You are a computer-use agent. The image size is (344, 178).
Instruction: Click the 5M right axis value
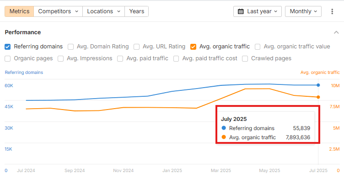tap(336, 128)
